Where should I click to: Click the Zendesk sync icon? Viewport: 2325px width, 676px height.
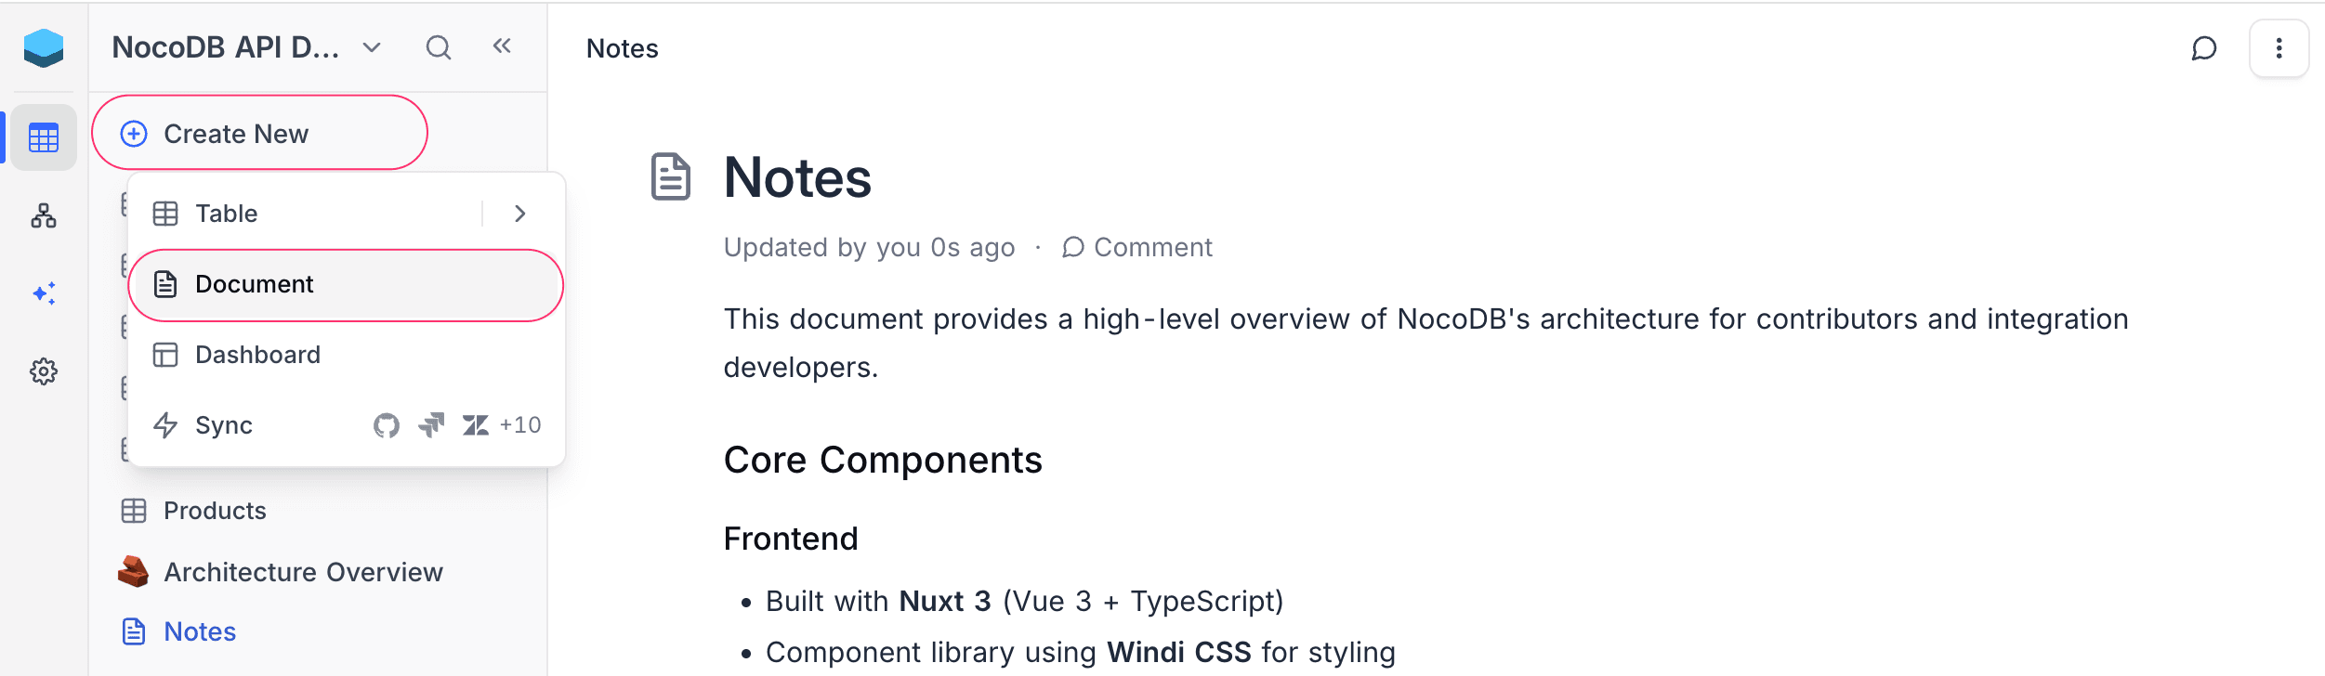pos(476,425)
